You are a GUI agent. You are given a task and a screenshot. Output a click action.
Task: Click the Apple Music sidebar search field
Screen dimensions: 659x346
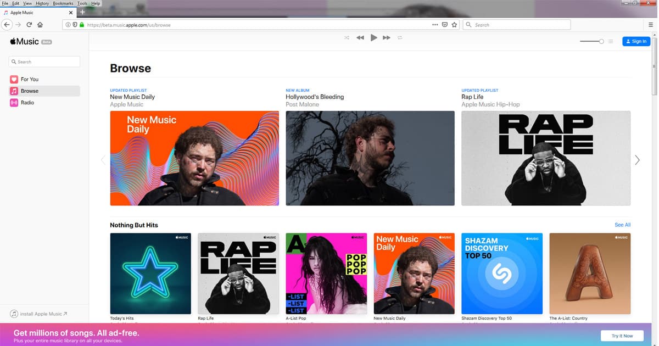coord(44,62)
